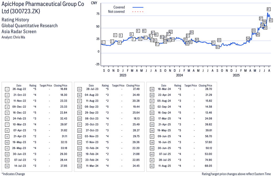Select date cell 03-Nov-23
Screen dimensions: 274x176
coord(92,136)
